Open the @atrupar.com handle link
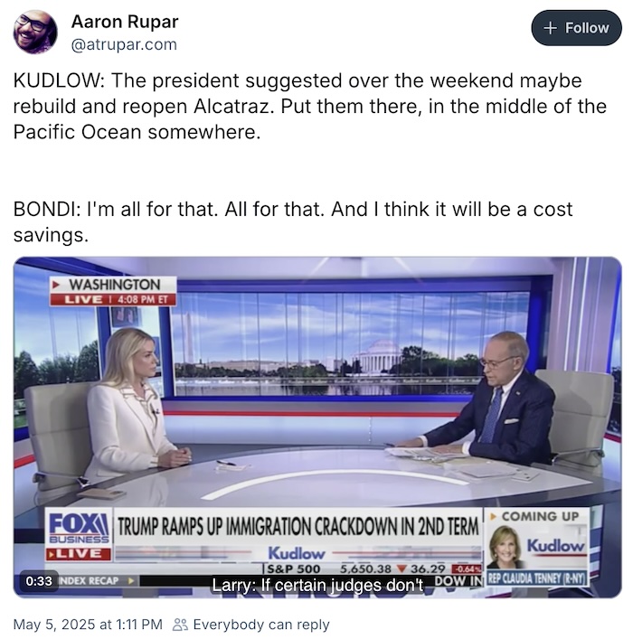This screenshot has width=633, height=639. click(124, 44)
